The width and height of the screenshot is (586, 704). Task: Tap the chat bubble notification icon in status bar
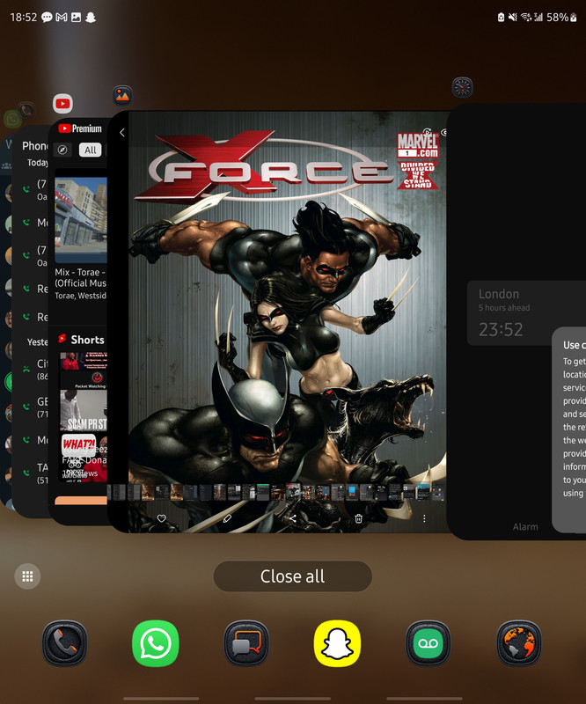coord(47,17)
